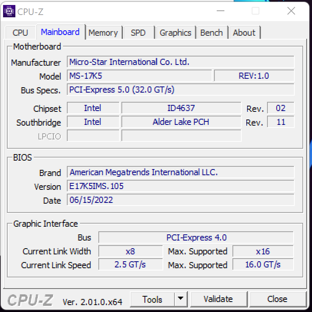Expand the Tools dropdown arrow
Image resolution: width=312 pixels, height=312 pixels.
coord(180,299)
